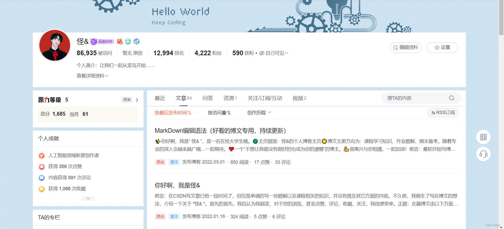Click 33 评论 on MarkDown article
Screen dimensions: 504x229
point(283,162)
